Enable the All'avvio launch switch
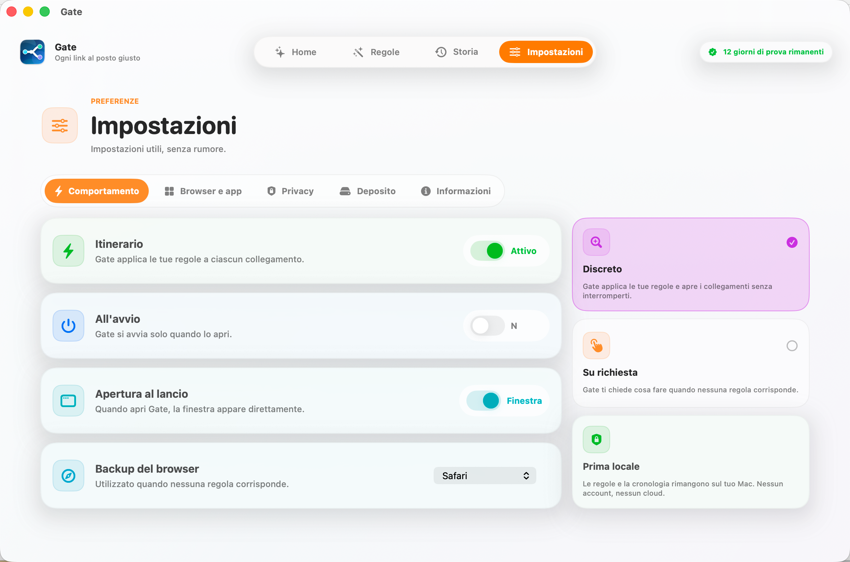The width and height of the screenshot is (850, 562). coord(488,326)
